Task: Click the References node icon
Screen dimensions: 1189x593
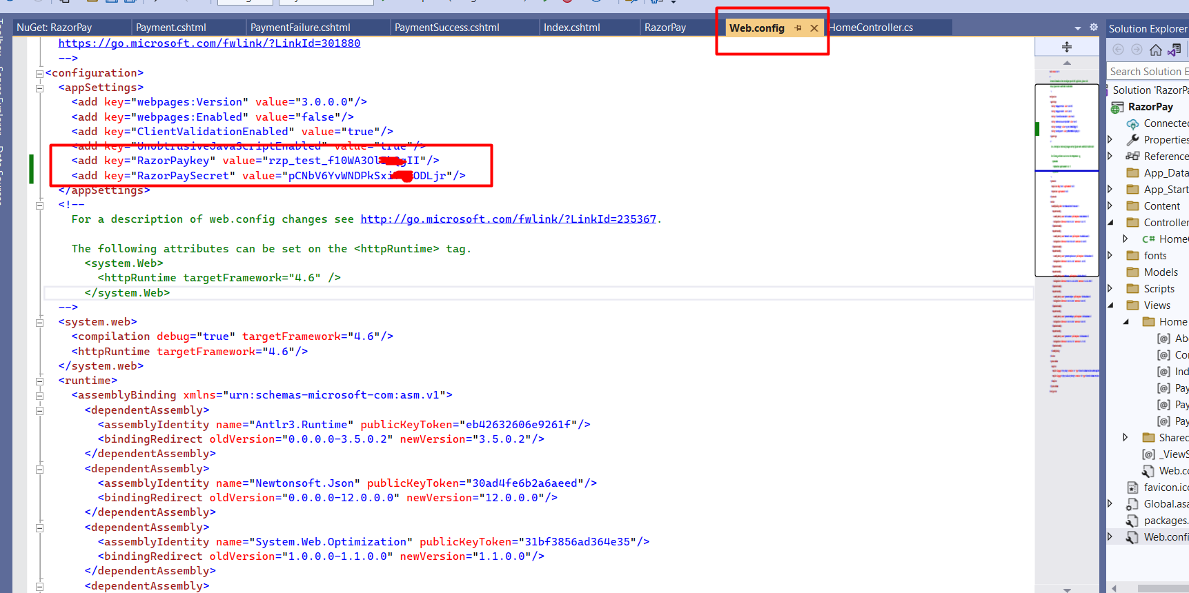Action: point(1132,157)
